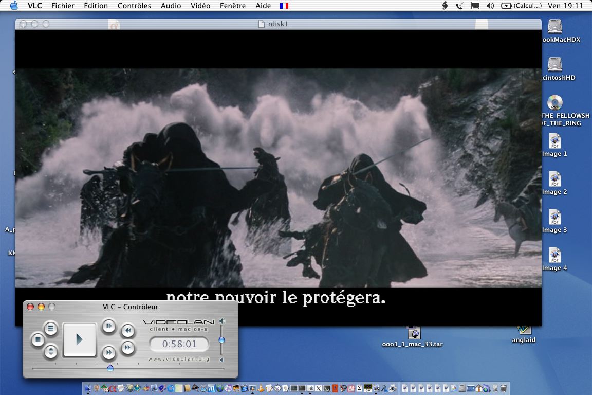Screen dimensions: 592x395
Task: Click the menu bar volume speaker icon
Action: (x=490, y=6)
